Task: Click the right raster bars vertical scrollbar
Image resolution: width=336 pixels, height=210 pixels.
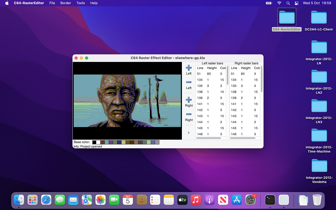Action: point(261,79)
